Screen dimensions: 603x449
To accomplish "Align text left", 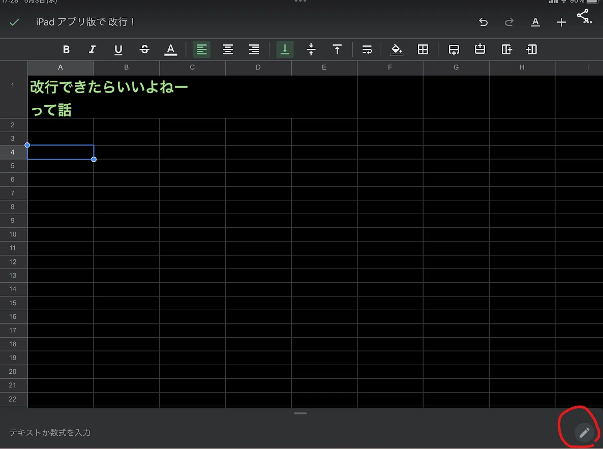I will tap(201, 49).
